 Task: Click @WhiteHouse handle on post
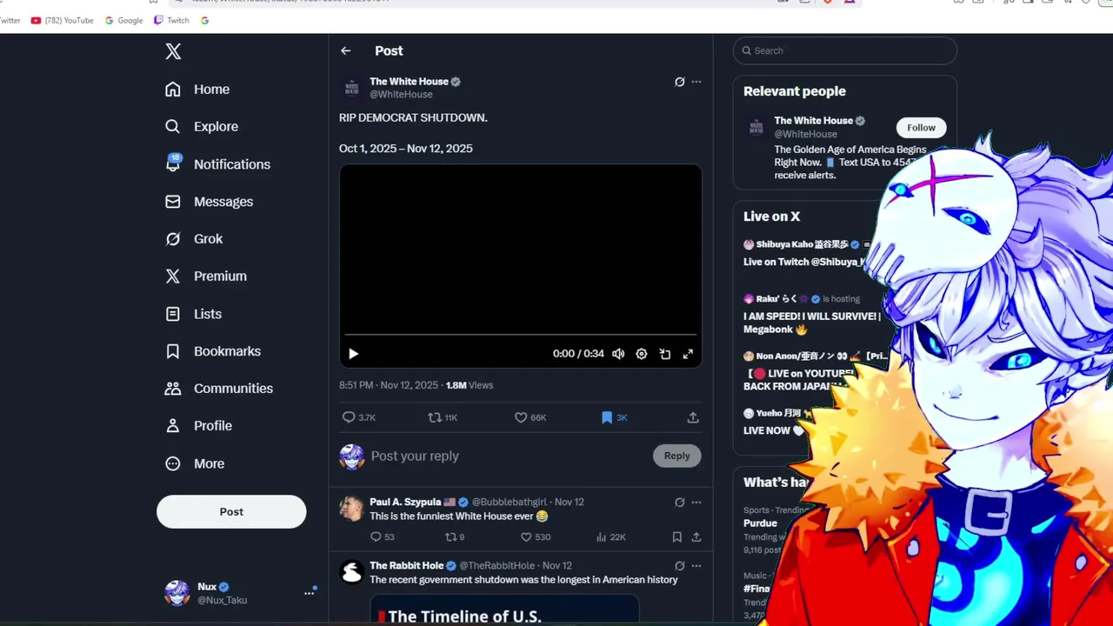point(401,95)
